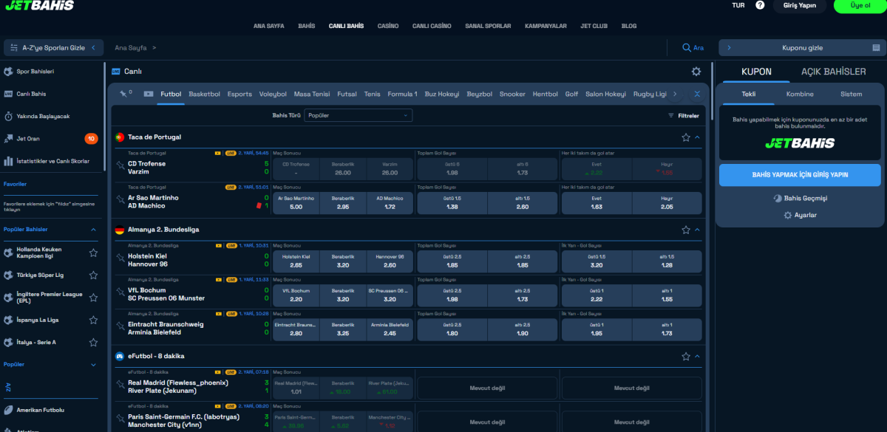Screen dimensions: 887x432
Task: Switch to the Basketbol sport tab
Action: [x=205, y=95]
